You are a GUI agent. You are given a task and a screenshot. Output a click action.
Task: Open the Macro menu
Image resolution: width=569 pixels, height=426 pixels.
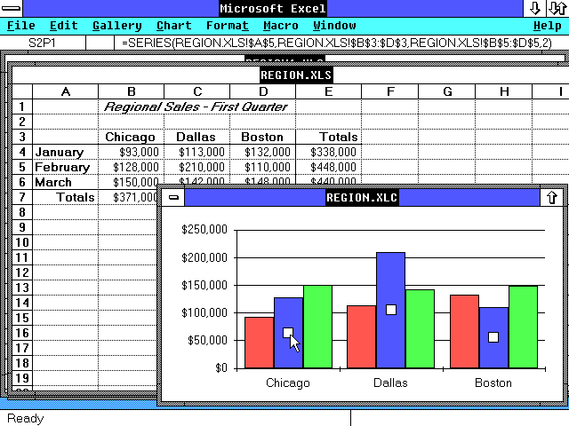click(281, 26)
